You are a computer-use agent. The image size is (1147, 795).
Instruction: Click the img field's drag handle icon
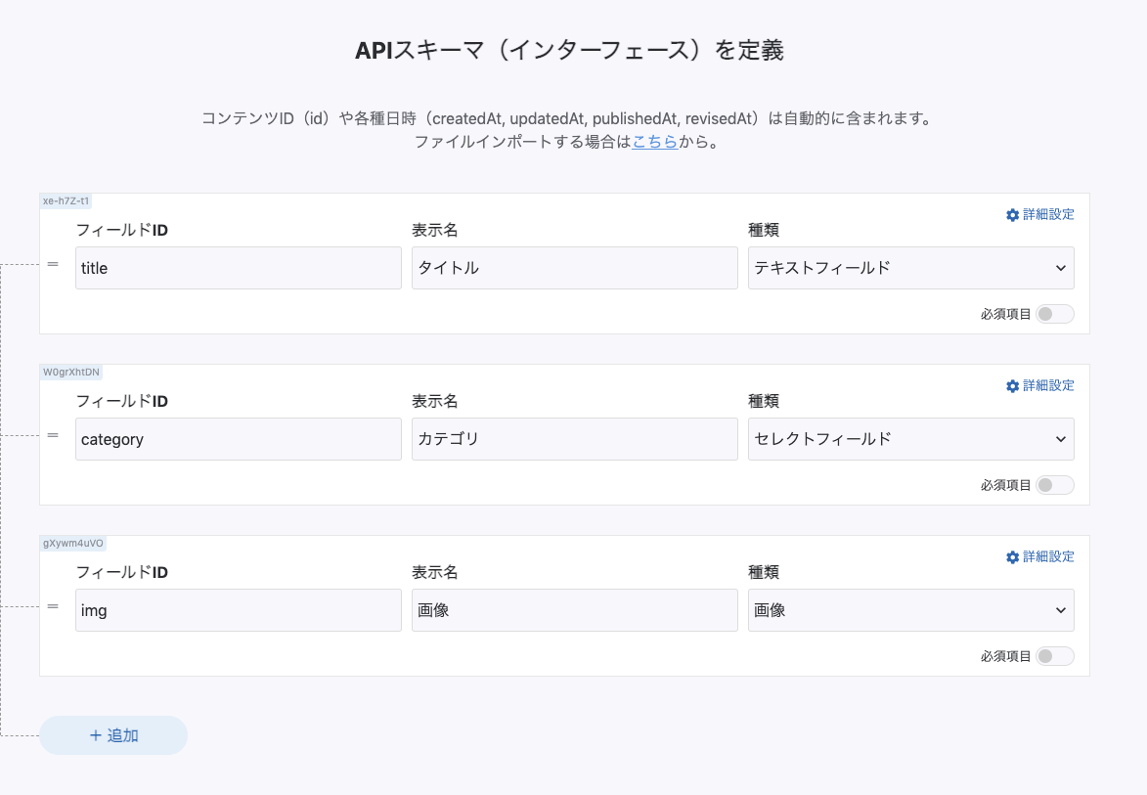[53, 606]
